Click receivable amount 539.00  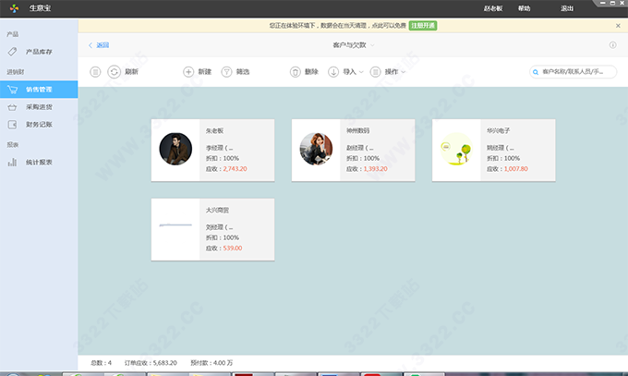(x=233, y=249)
